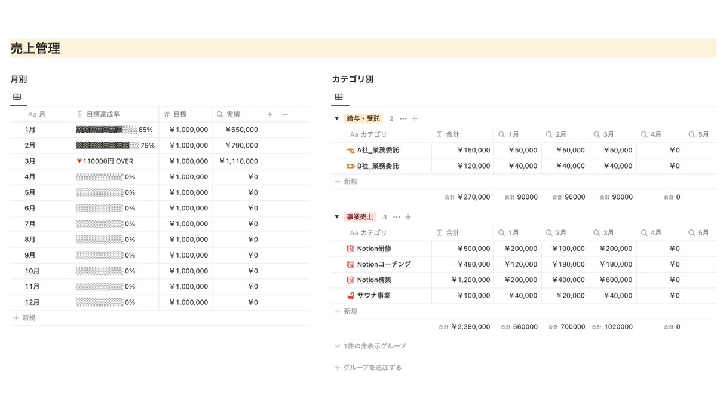This screenshot has width=717, height=401.
Task: Click the 0% progress bar in 4月 row
Action: (x=99, y=176)
